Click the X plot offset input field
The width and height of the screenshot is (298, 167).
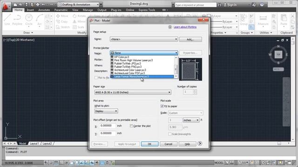coord(108,126)
